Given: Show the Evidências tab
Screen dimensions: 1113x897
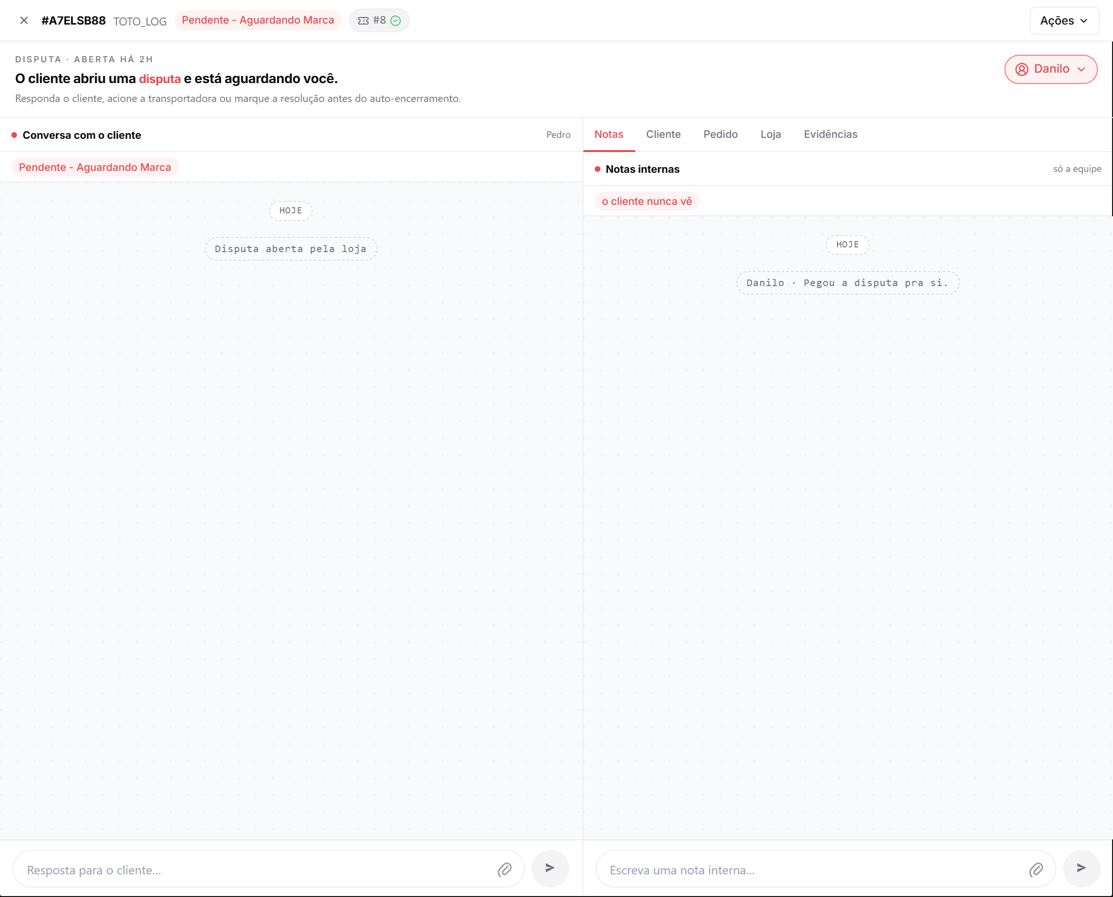Looking at the screenshot, I should coord(830,135).
